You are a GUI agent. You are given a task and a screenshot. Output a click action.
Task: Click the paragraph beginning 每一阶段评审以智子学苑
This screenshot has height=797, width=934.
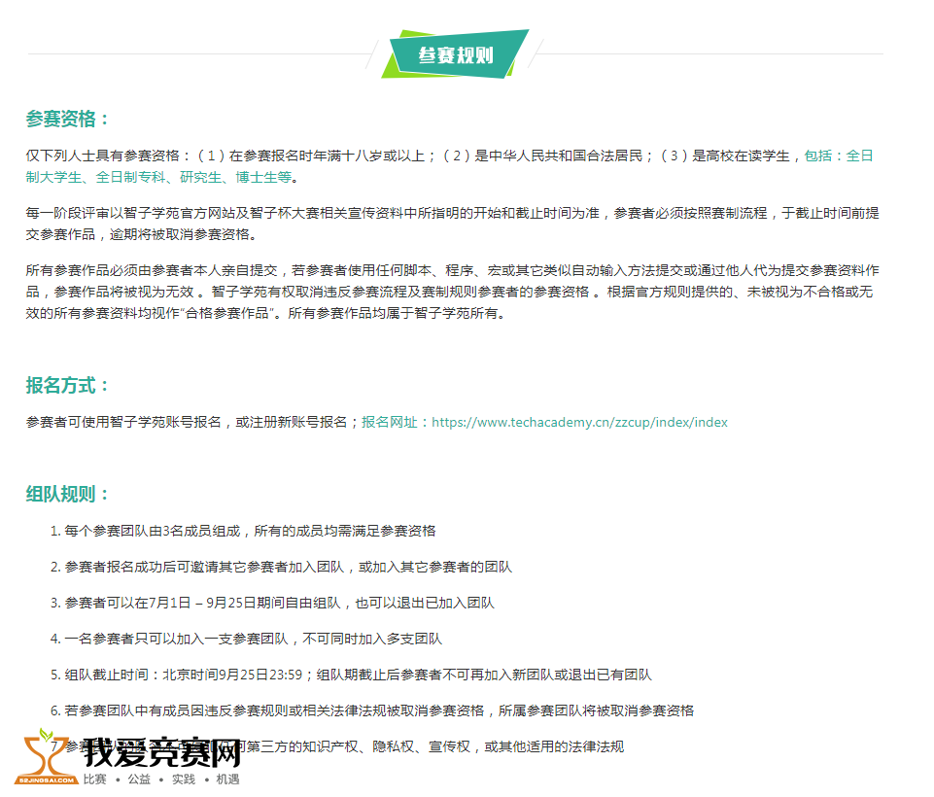coord(453,224)
